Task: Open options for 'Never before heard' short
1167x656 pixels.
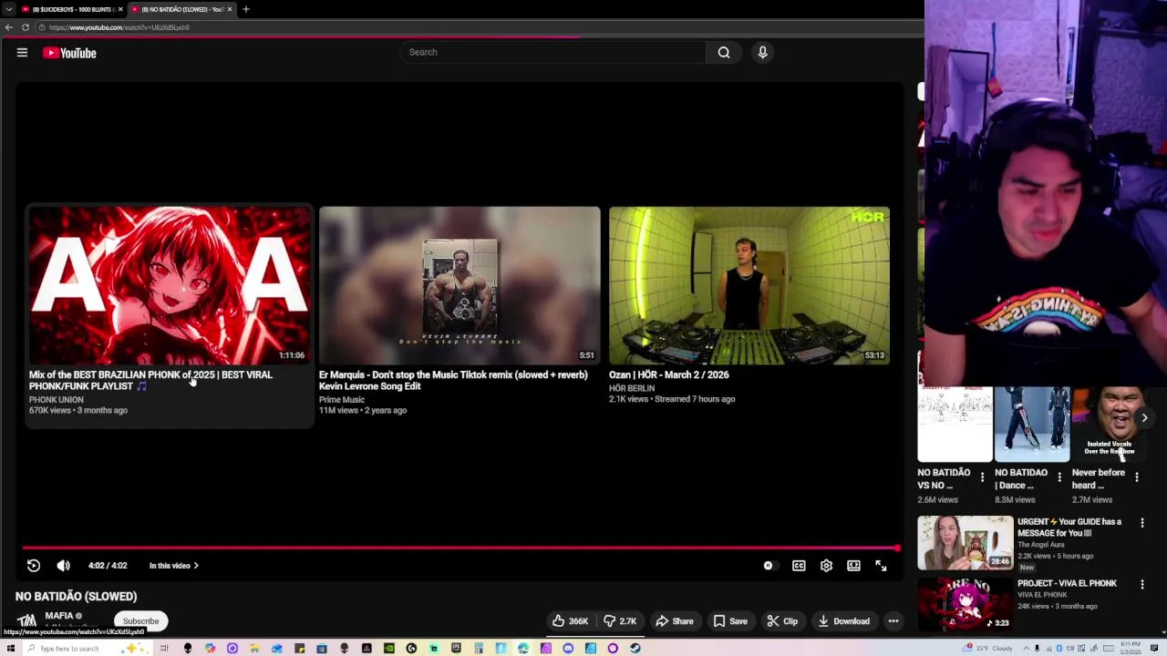Action: [1137, 477]
